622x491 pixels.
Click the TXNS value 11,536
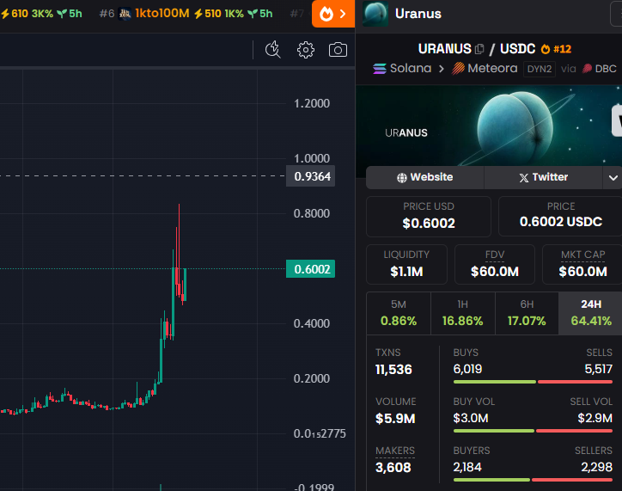(394, 370)
